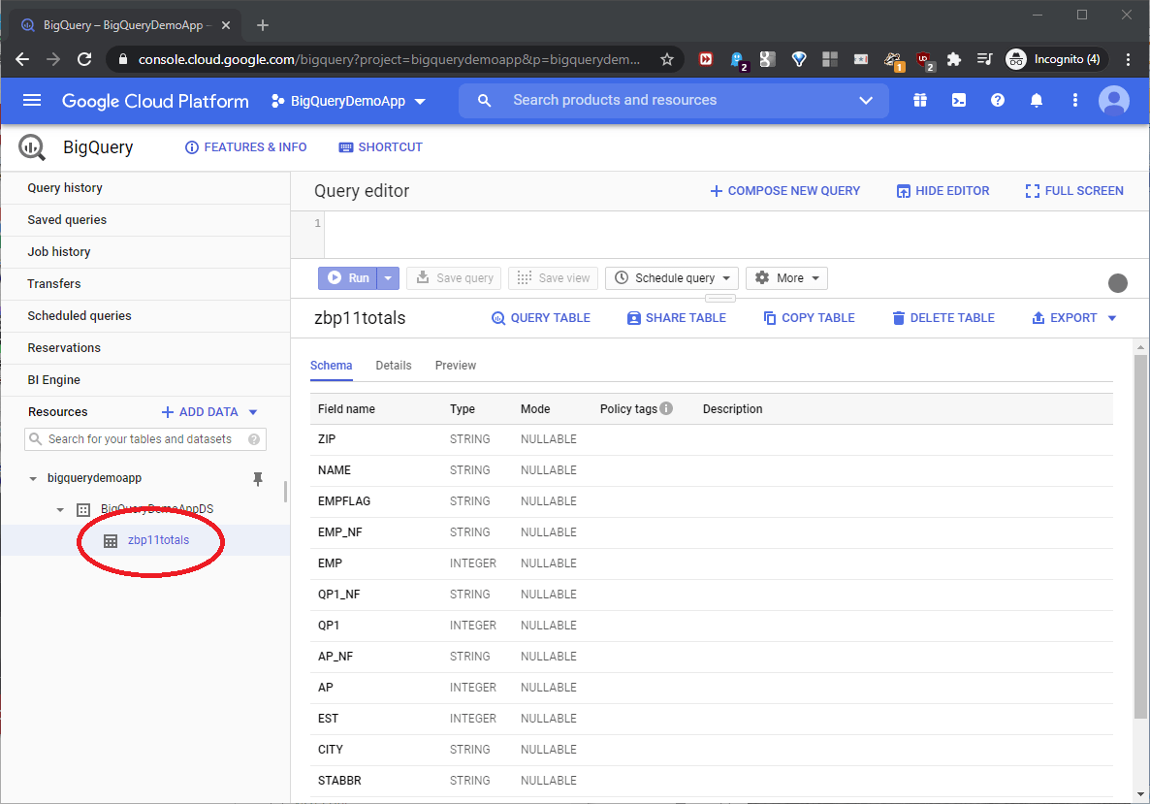Viewport: 1150px width, 804px height.
Task: Unpin the bigquerydemoapp project
Action: (259, 477)
